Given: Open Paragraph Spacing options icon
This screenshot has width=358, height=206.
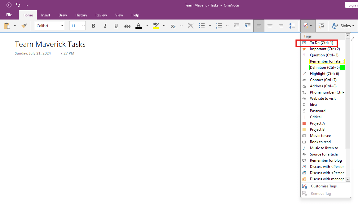Looking at the screenshot, I should click(x=292, y=26).
